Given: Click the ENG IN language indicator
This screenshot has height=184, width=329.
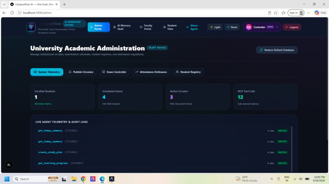Looking at the screenshot, I should [x=287, y=179].
